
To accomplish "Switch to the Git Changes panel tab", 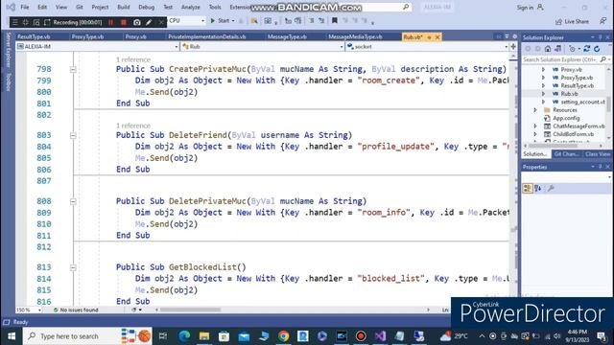I will point(566,154).
